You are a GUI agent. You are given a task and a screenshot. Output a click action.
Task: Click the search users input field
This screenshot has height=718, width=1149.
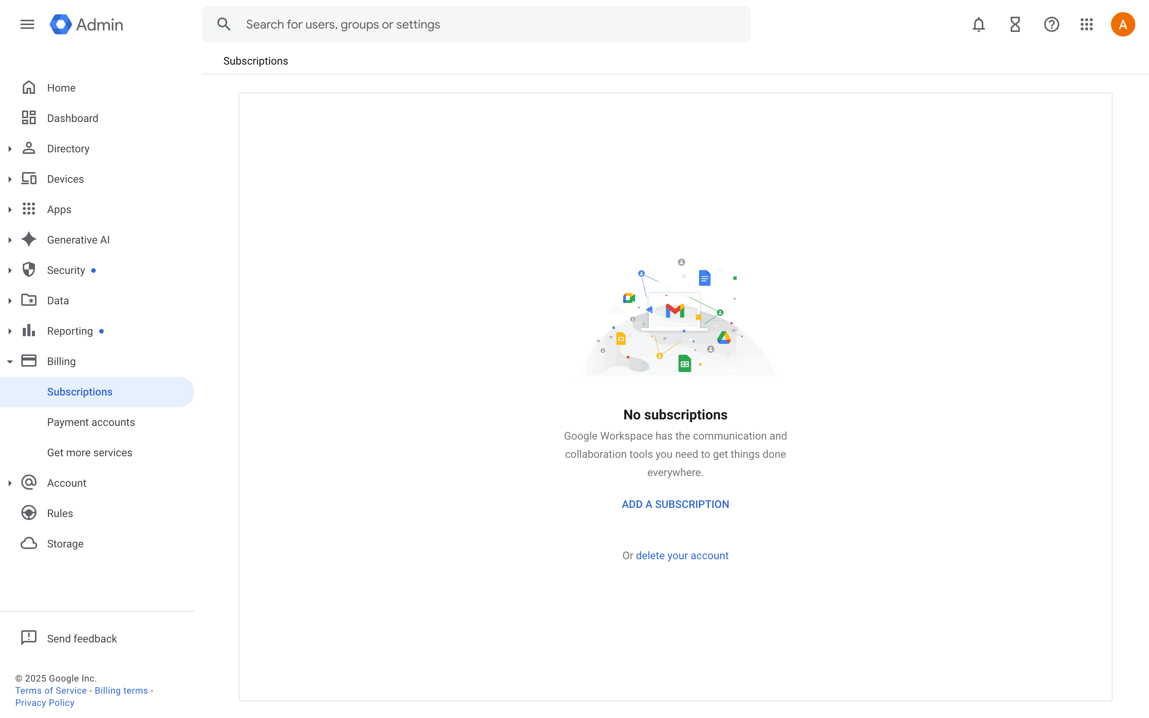click(475, 24)
